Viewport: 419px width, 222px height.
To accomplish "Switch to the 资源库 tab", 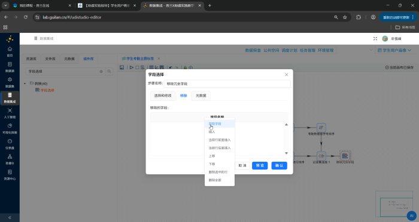I will [x=31, y=58].
